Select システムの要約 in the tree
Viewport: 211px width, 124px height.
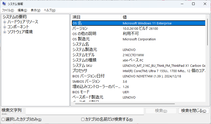(15, 17)
